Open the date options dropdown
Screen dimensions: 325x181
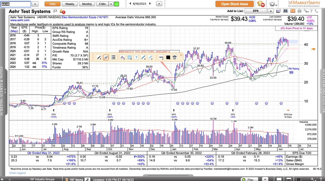click(159, 4)
